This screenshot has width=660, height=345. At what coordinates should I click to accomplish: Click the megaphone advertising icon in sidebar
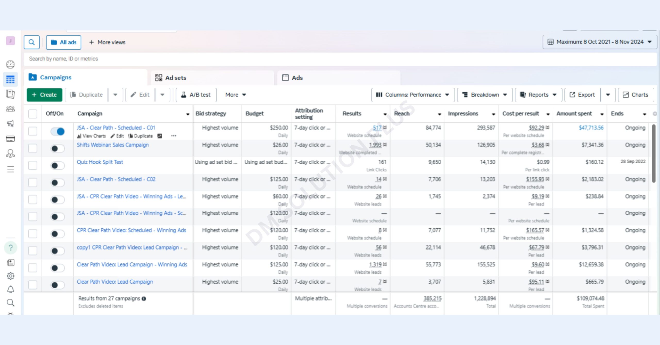coord(10,124)
